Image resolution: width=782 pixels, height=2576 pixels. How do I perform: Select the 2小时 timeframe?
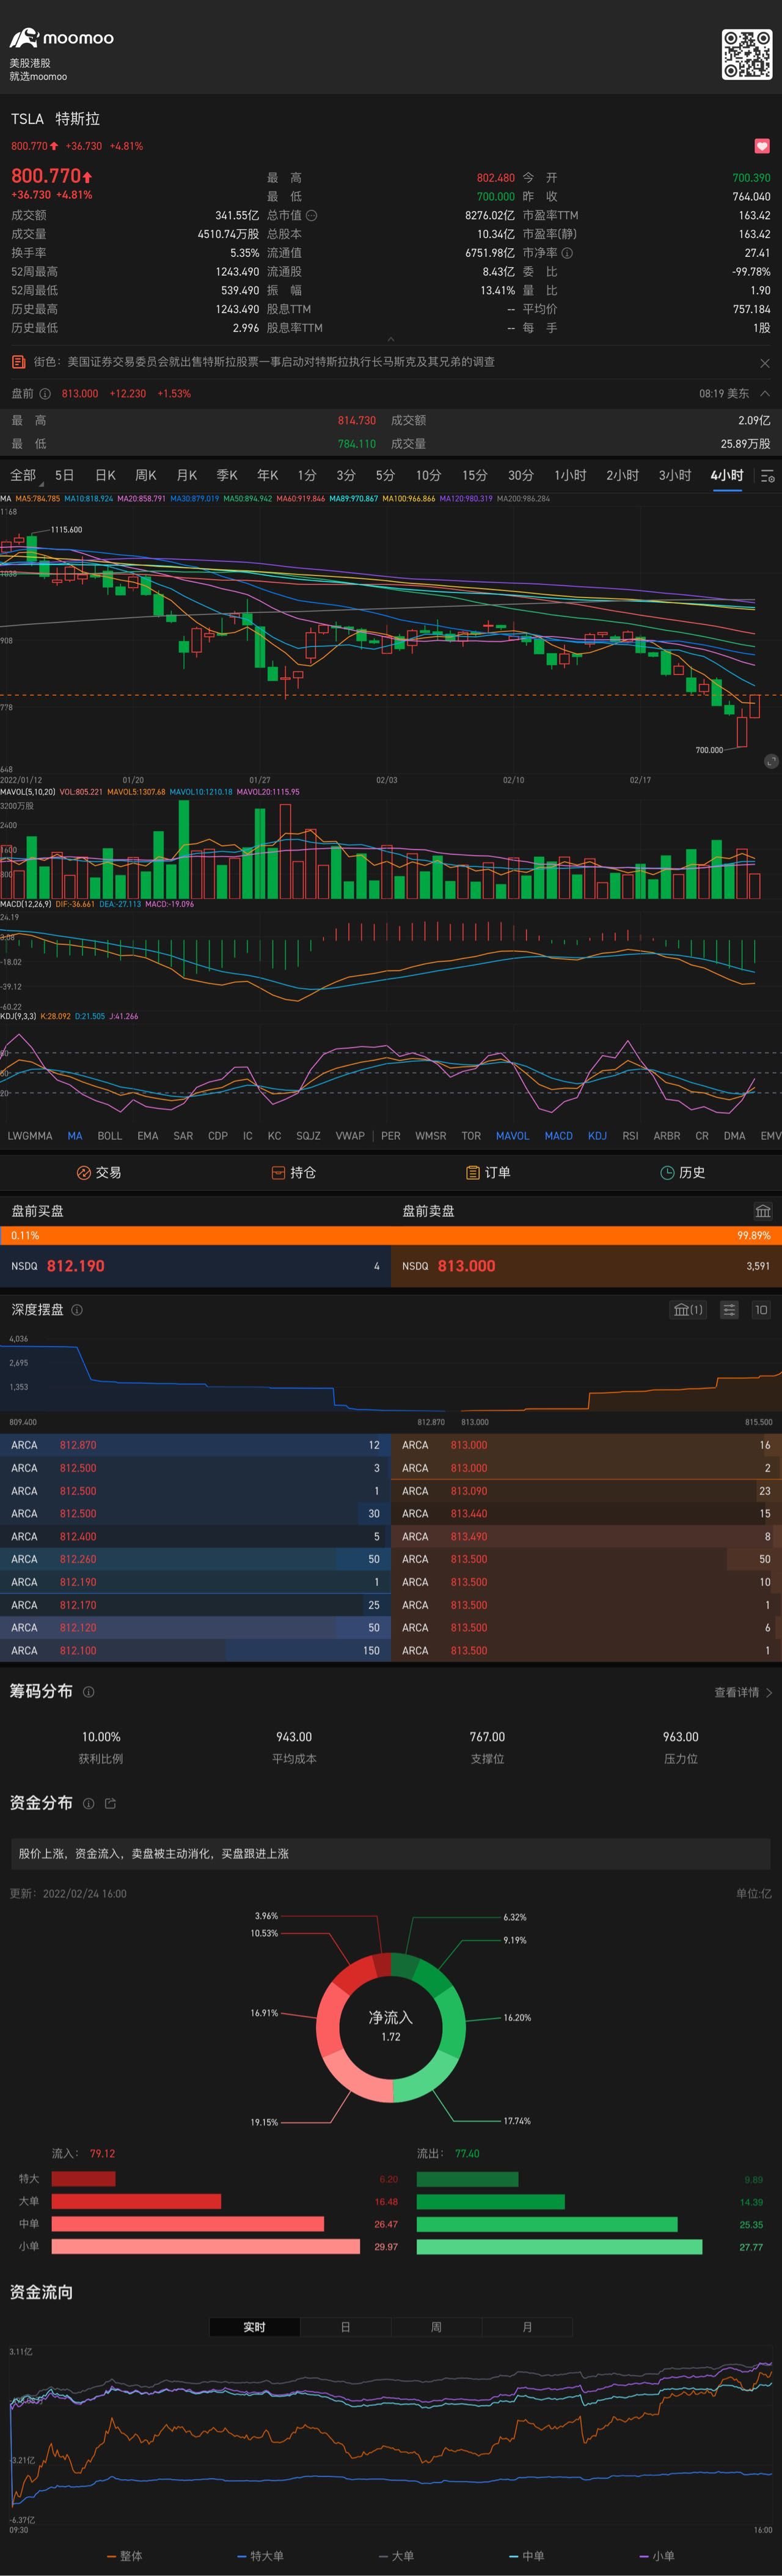[622, 475]
